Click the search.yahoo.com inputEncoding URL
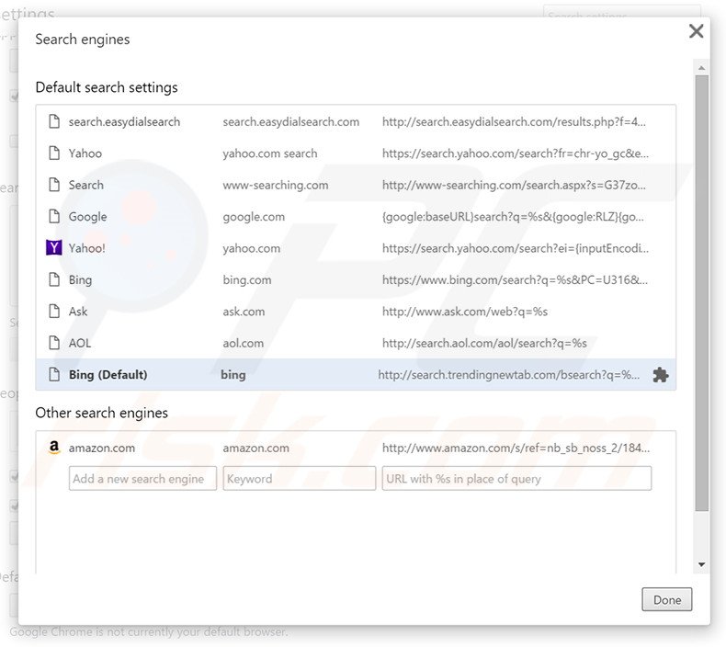The width and height of the screenshot is (726, 647). [x=516, y=248]
